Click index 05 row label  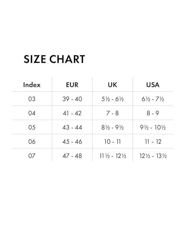[x=32, y=127]
